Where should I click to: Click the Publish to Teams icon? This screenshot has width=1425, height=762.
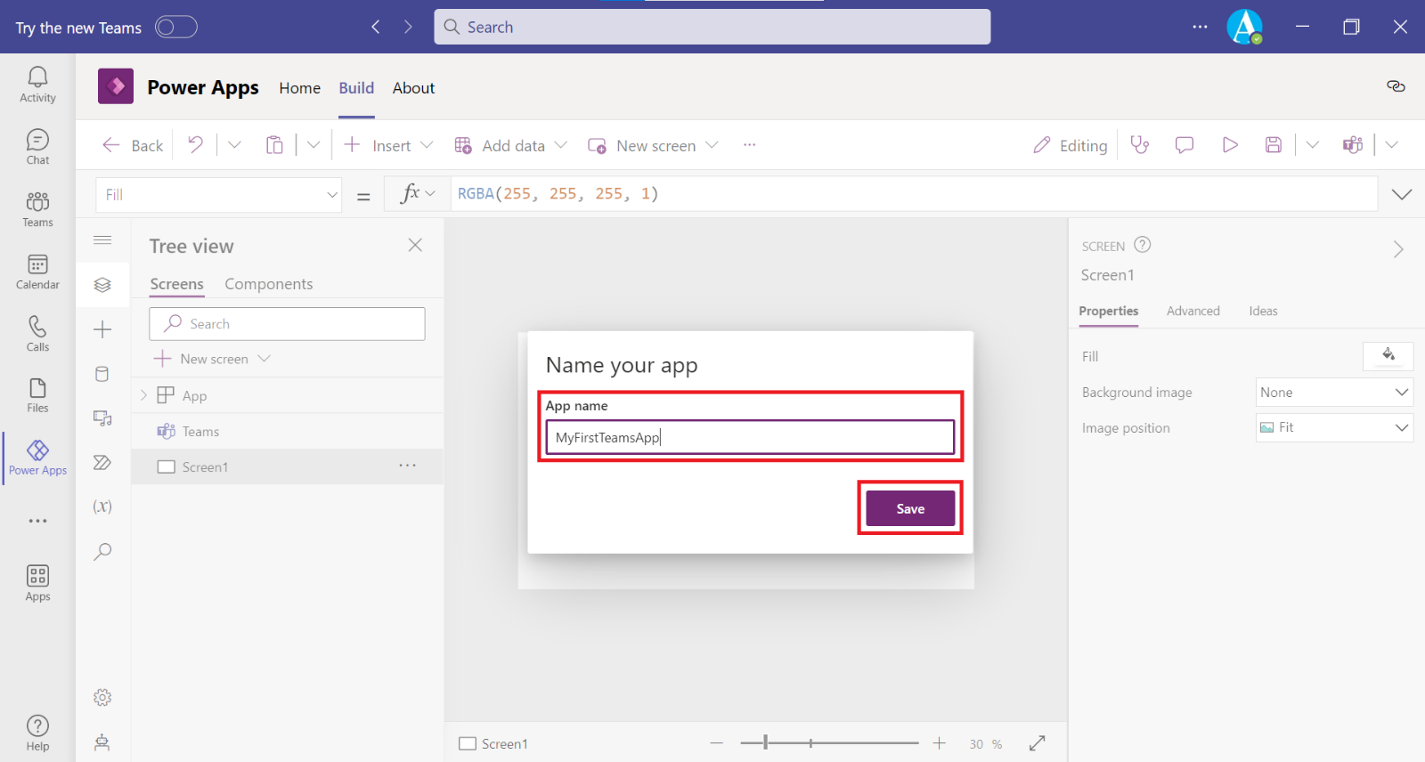tap(1352, 145)
